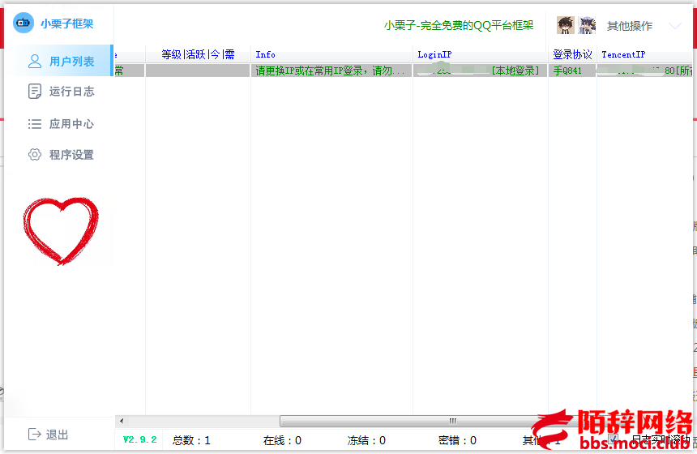Click the red heart image in the sidebar
The height and width of the screenshot is (454, 697).
(61, 231)
